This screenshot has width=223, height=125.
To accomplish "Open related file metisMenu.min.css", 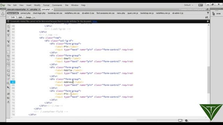I will 72,13.
